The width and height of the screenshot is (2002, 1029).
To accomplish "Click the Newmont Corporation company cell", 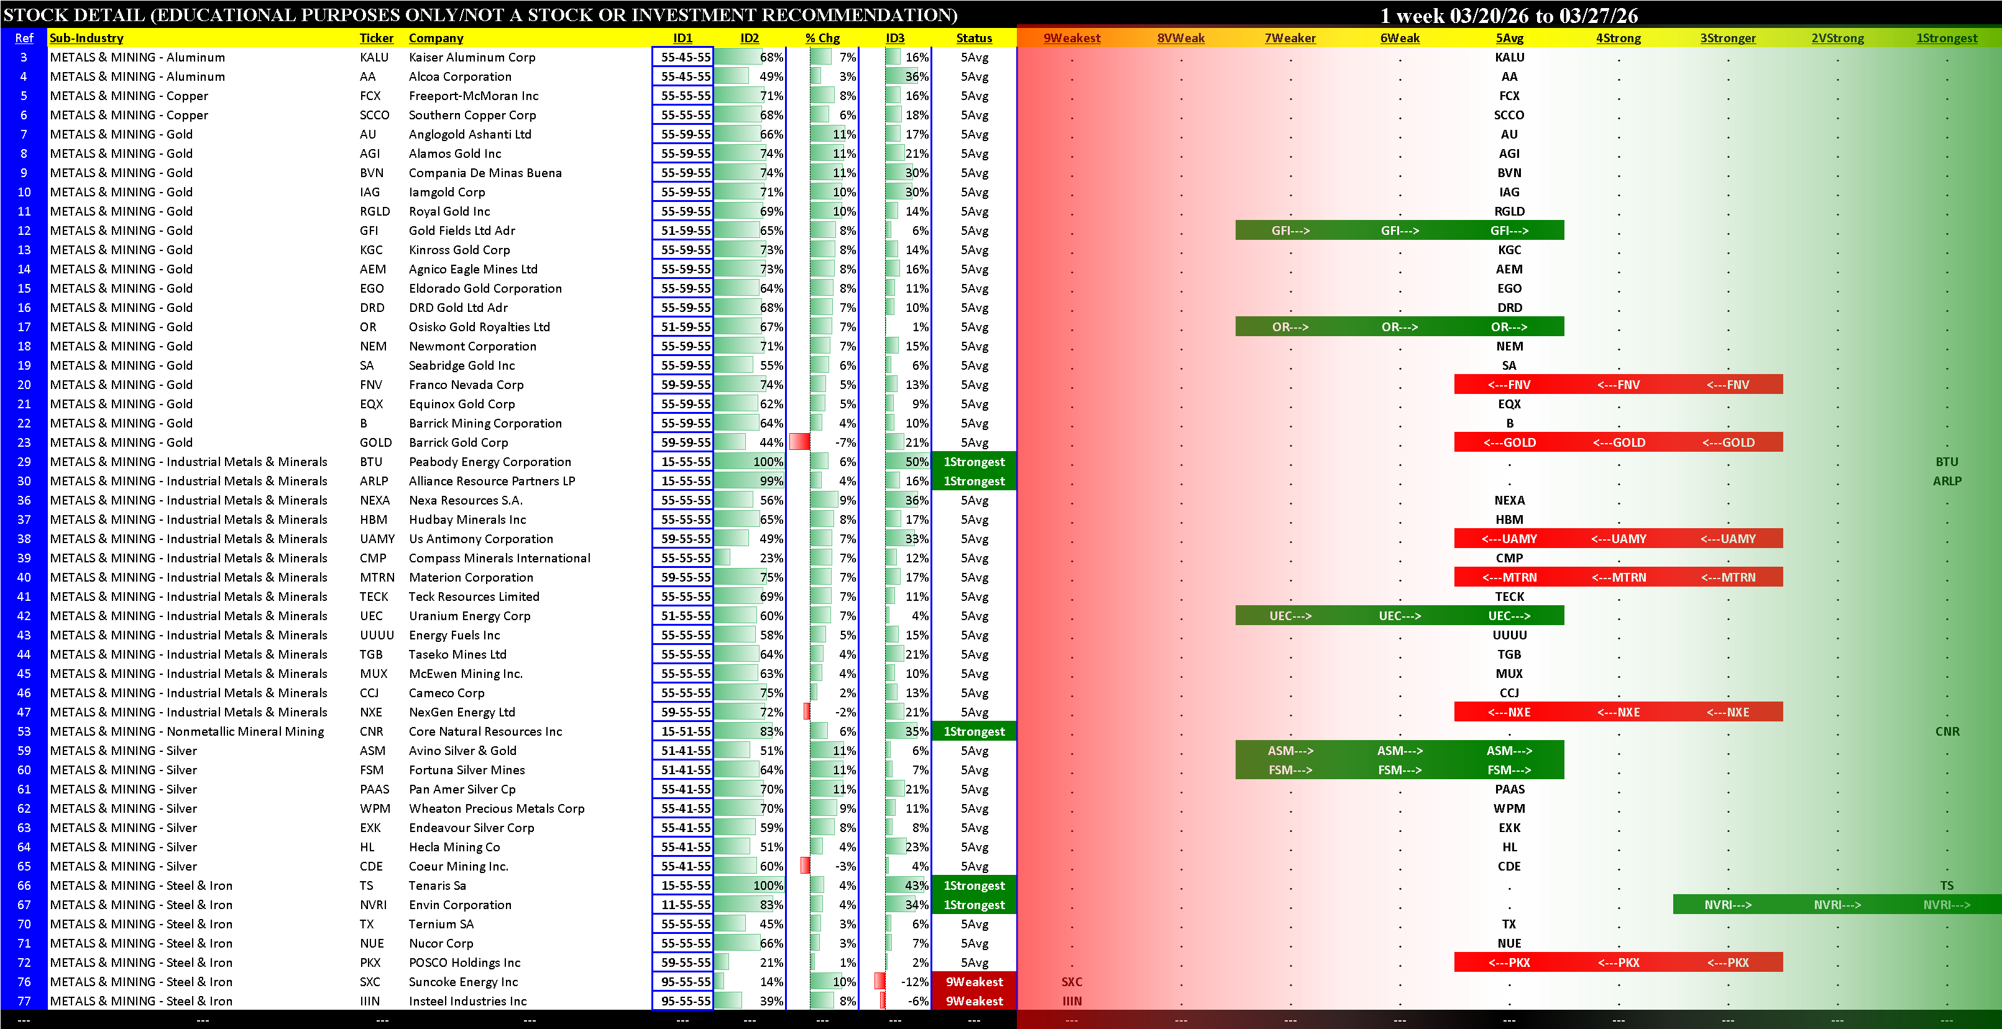I will click(x=472, y=346).
